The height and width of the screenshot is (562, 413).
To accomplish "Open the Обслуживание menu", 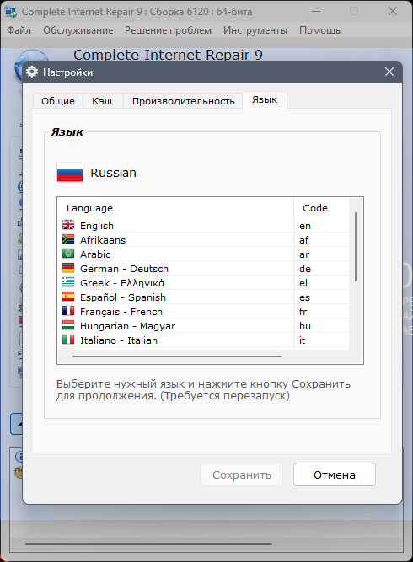I will point(78,30).
